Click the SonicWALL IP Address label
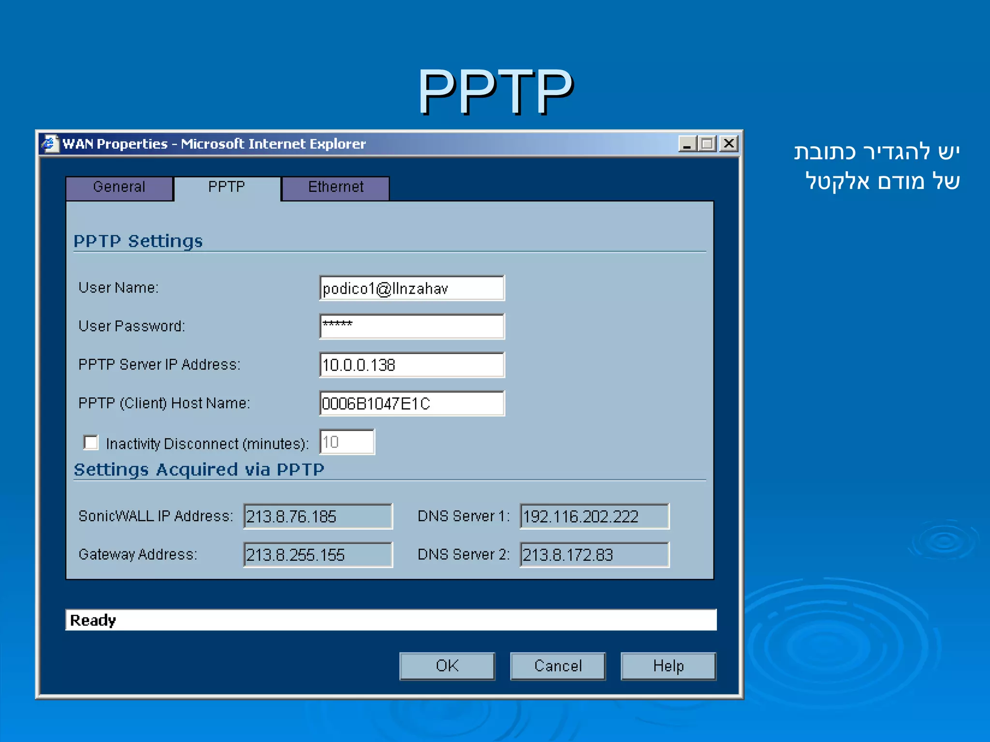 pos(156,516)
